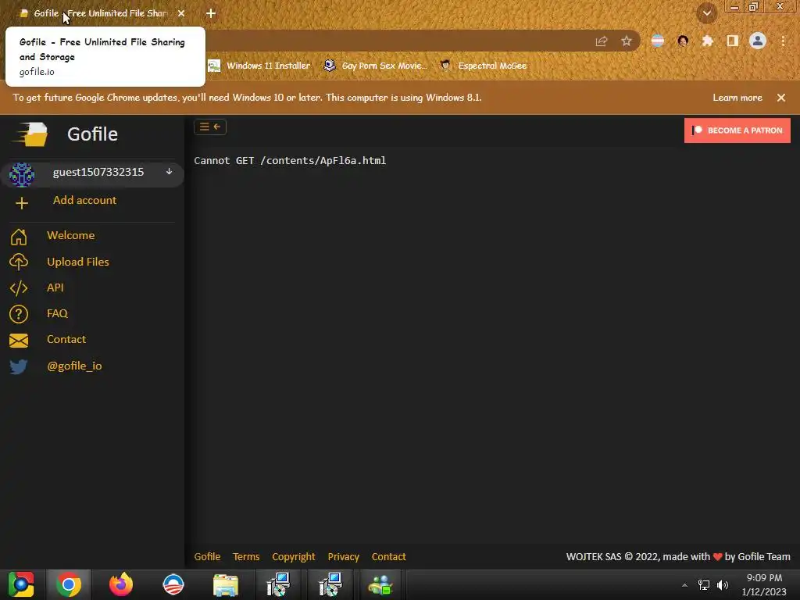Open File Explorer from the taskbar
The image size is (800, 600).
[226, 584]
